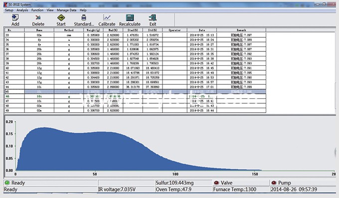Toggle the red Pump indicator
339x198 pixels.
pos(274,183)
